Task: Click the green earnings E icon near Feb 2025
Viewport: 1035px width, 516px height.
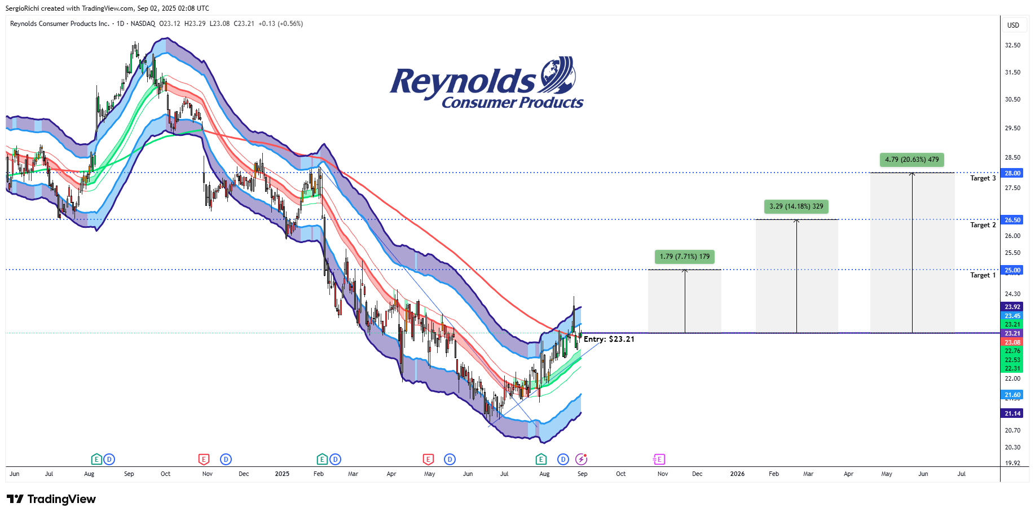Action: [322, 459]
